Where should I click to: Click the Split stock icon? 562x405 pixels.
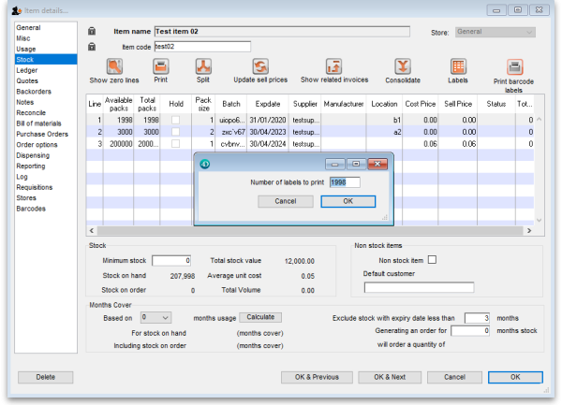coord(202,66)
